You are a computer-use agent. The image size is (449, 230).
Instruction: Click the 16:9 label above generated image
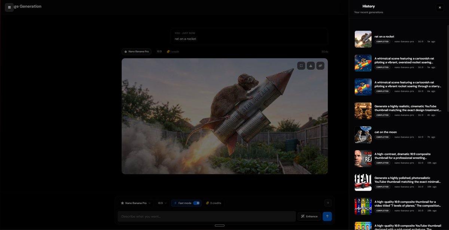159,52
